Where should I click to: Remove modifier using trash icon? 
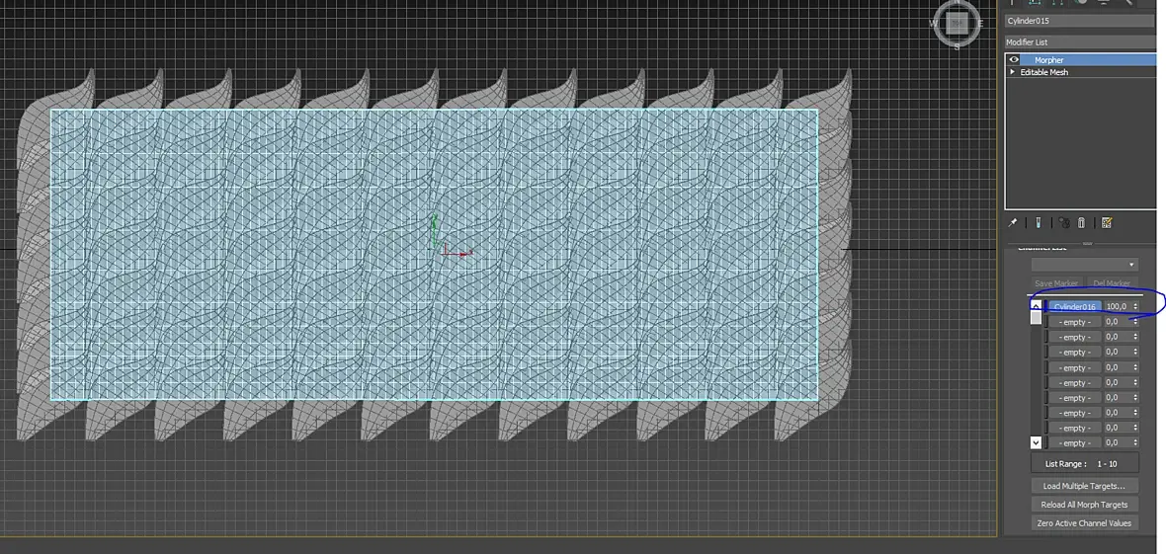[x=1082, y=222]
